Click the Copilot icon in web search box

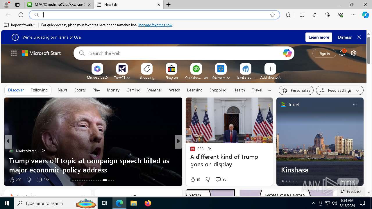pyautogui.click(x=287, y=53)
